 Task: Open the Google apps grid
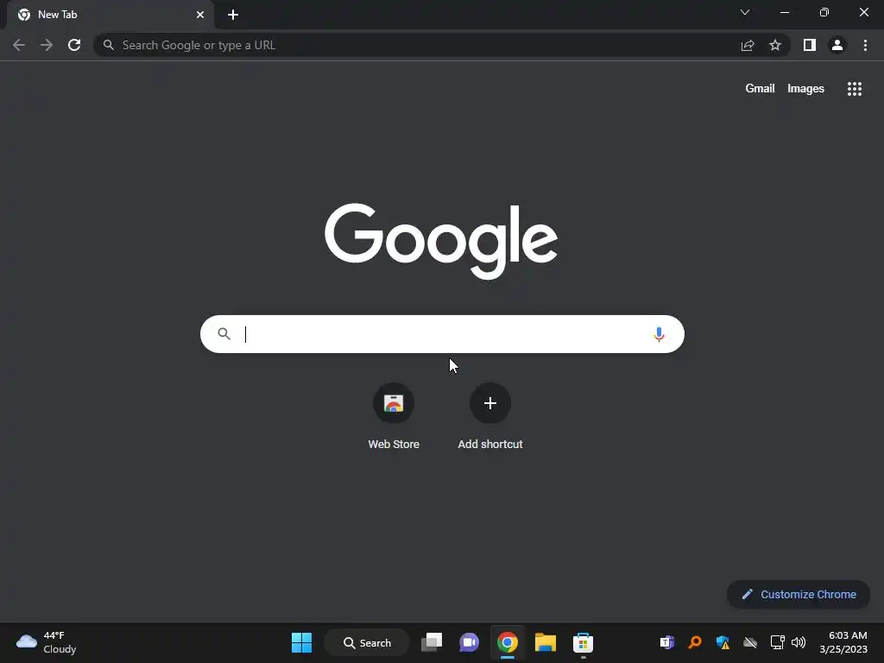(855, 89)
